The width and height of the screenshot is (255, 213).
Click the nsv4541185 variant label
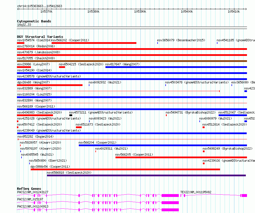[x=236, y=40]
